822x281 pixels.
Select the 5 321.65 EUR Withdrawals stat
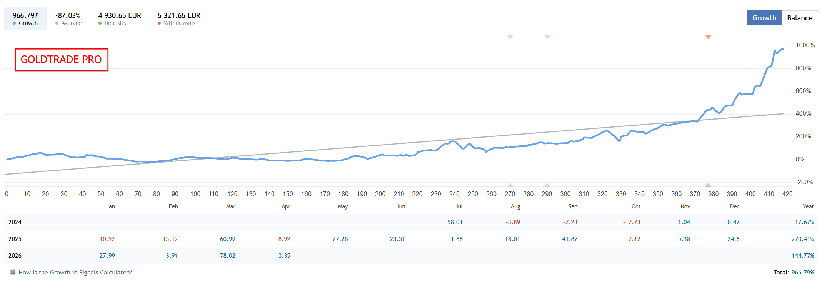click(179, 19)
